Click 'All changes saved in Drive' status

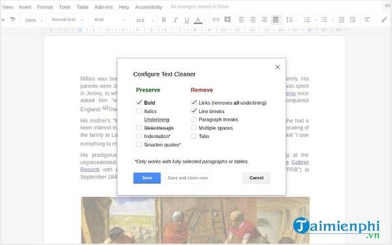point(199,7)
